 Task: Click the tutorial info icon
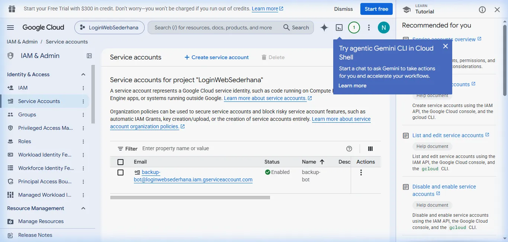[x=482, y=10]
